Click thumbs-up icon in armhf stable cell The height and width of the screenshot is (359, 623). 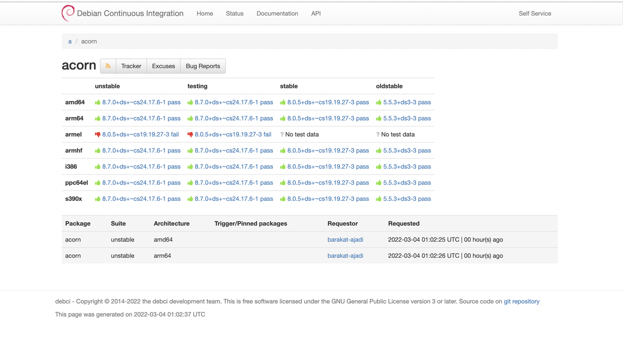[283, 150]
